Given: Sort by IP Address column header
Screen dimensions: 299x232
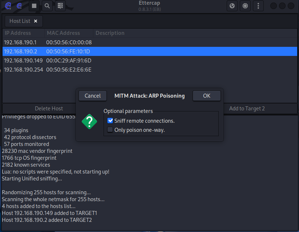Looking at the screenshot, I should tap(24, 33).
